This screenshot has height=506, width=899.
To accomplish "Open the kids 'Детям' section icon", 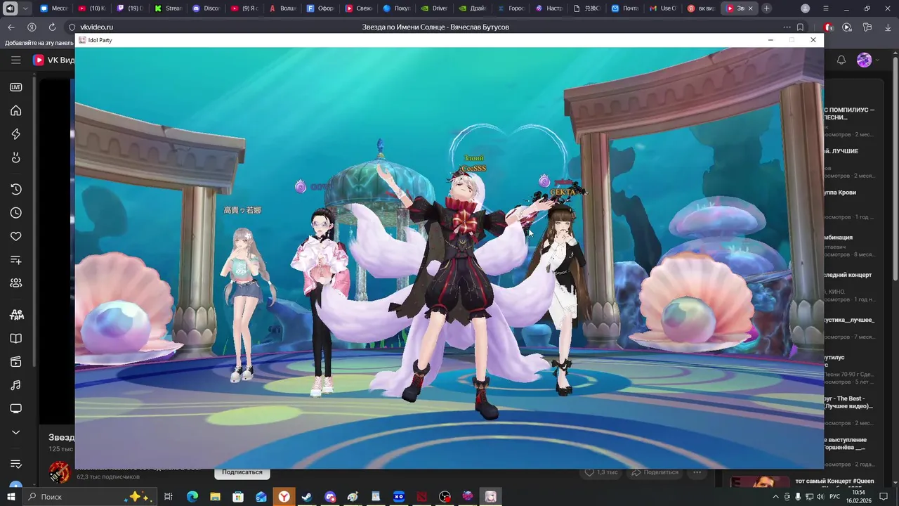I will click(x=15, y=314).
